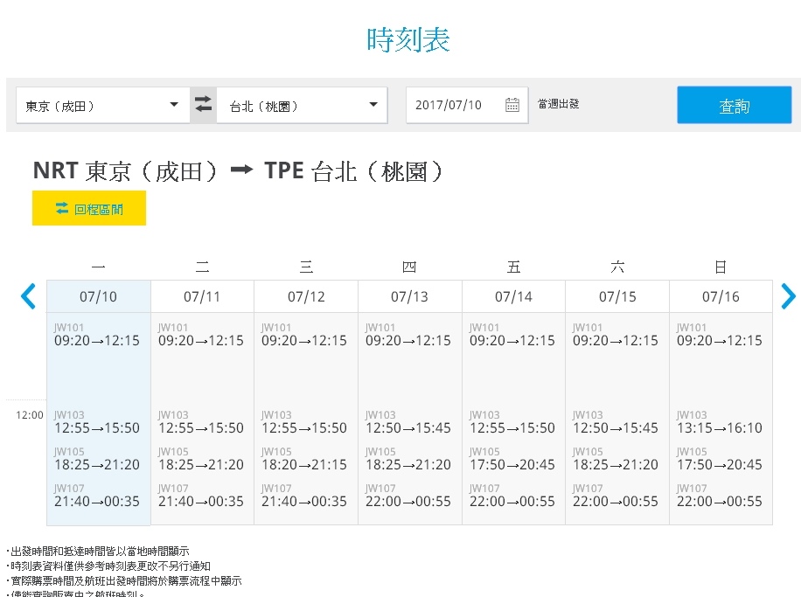This screenshot has height=597, width=801.
Task: Select the 07/12 date tab
Action: [306, 296]
